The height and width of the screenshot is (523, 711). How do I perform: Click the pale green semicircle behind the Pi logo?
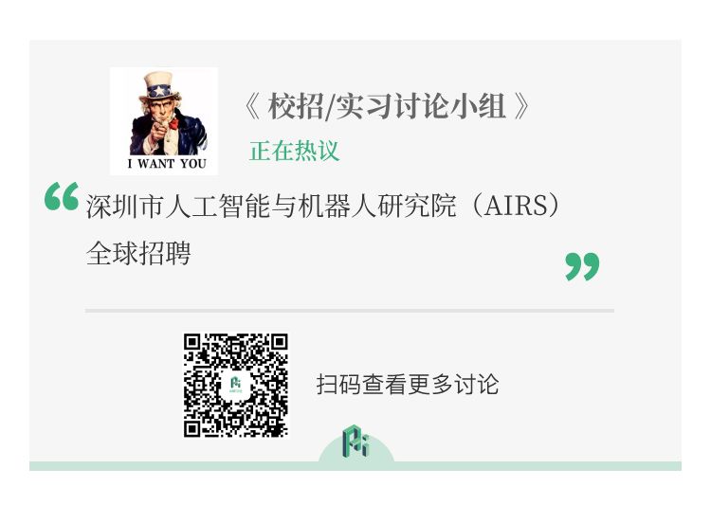click(355, 449)
